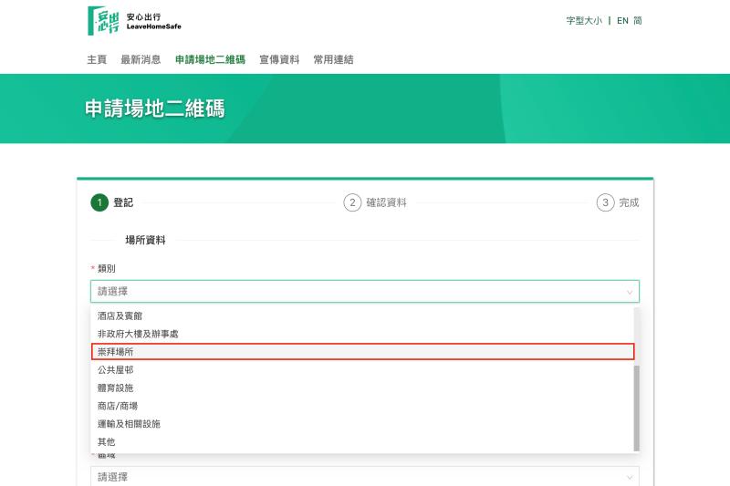The height and width of the screenshot is (486, 730).
Task: Select 酒店及賓館 from the list
Action: (120, 315)
